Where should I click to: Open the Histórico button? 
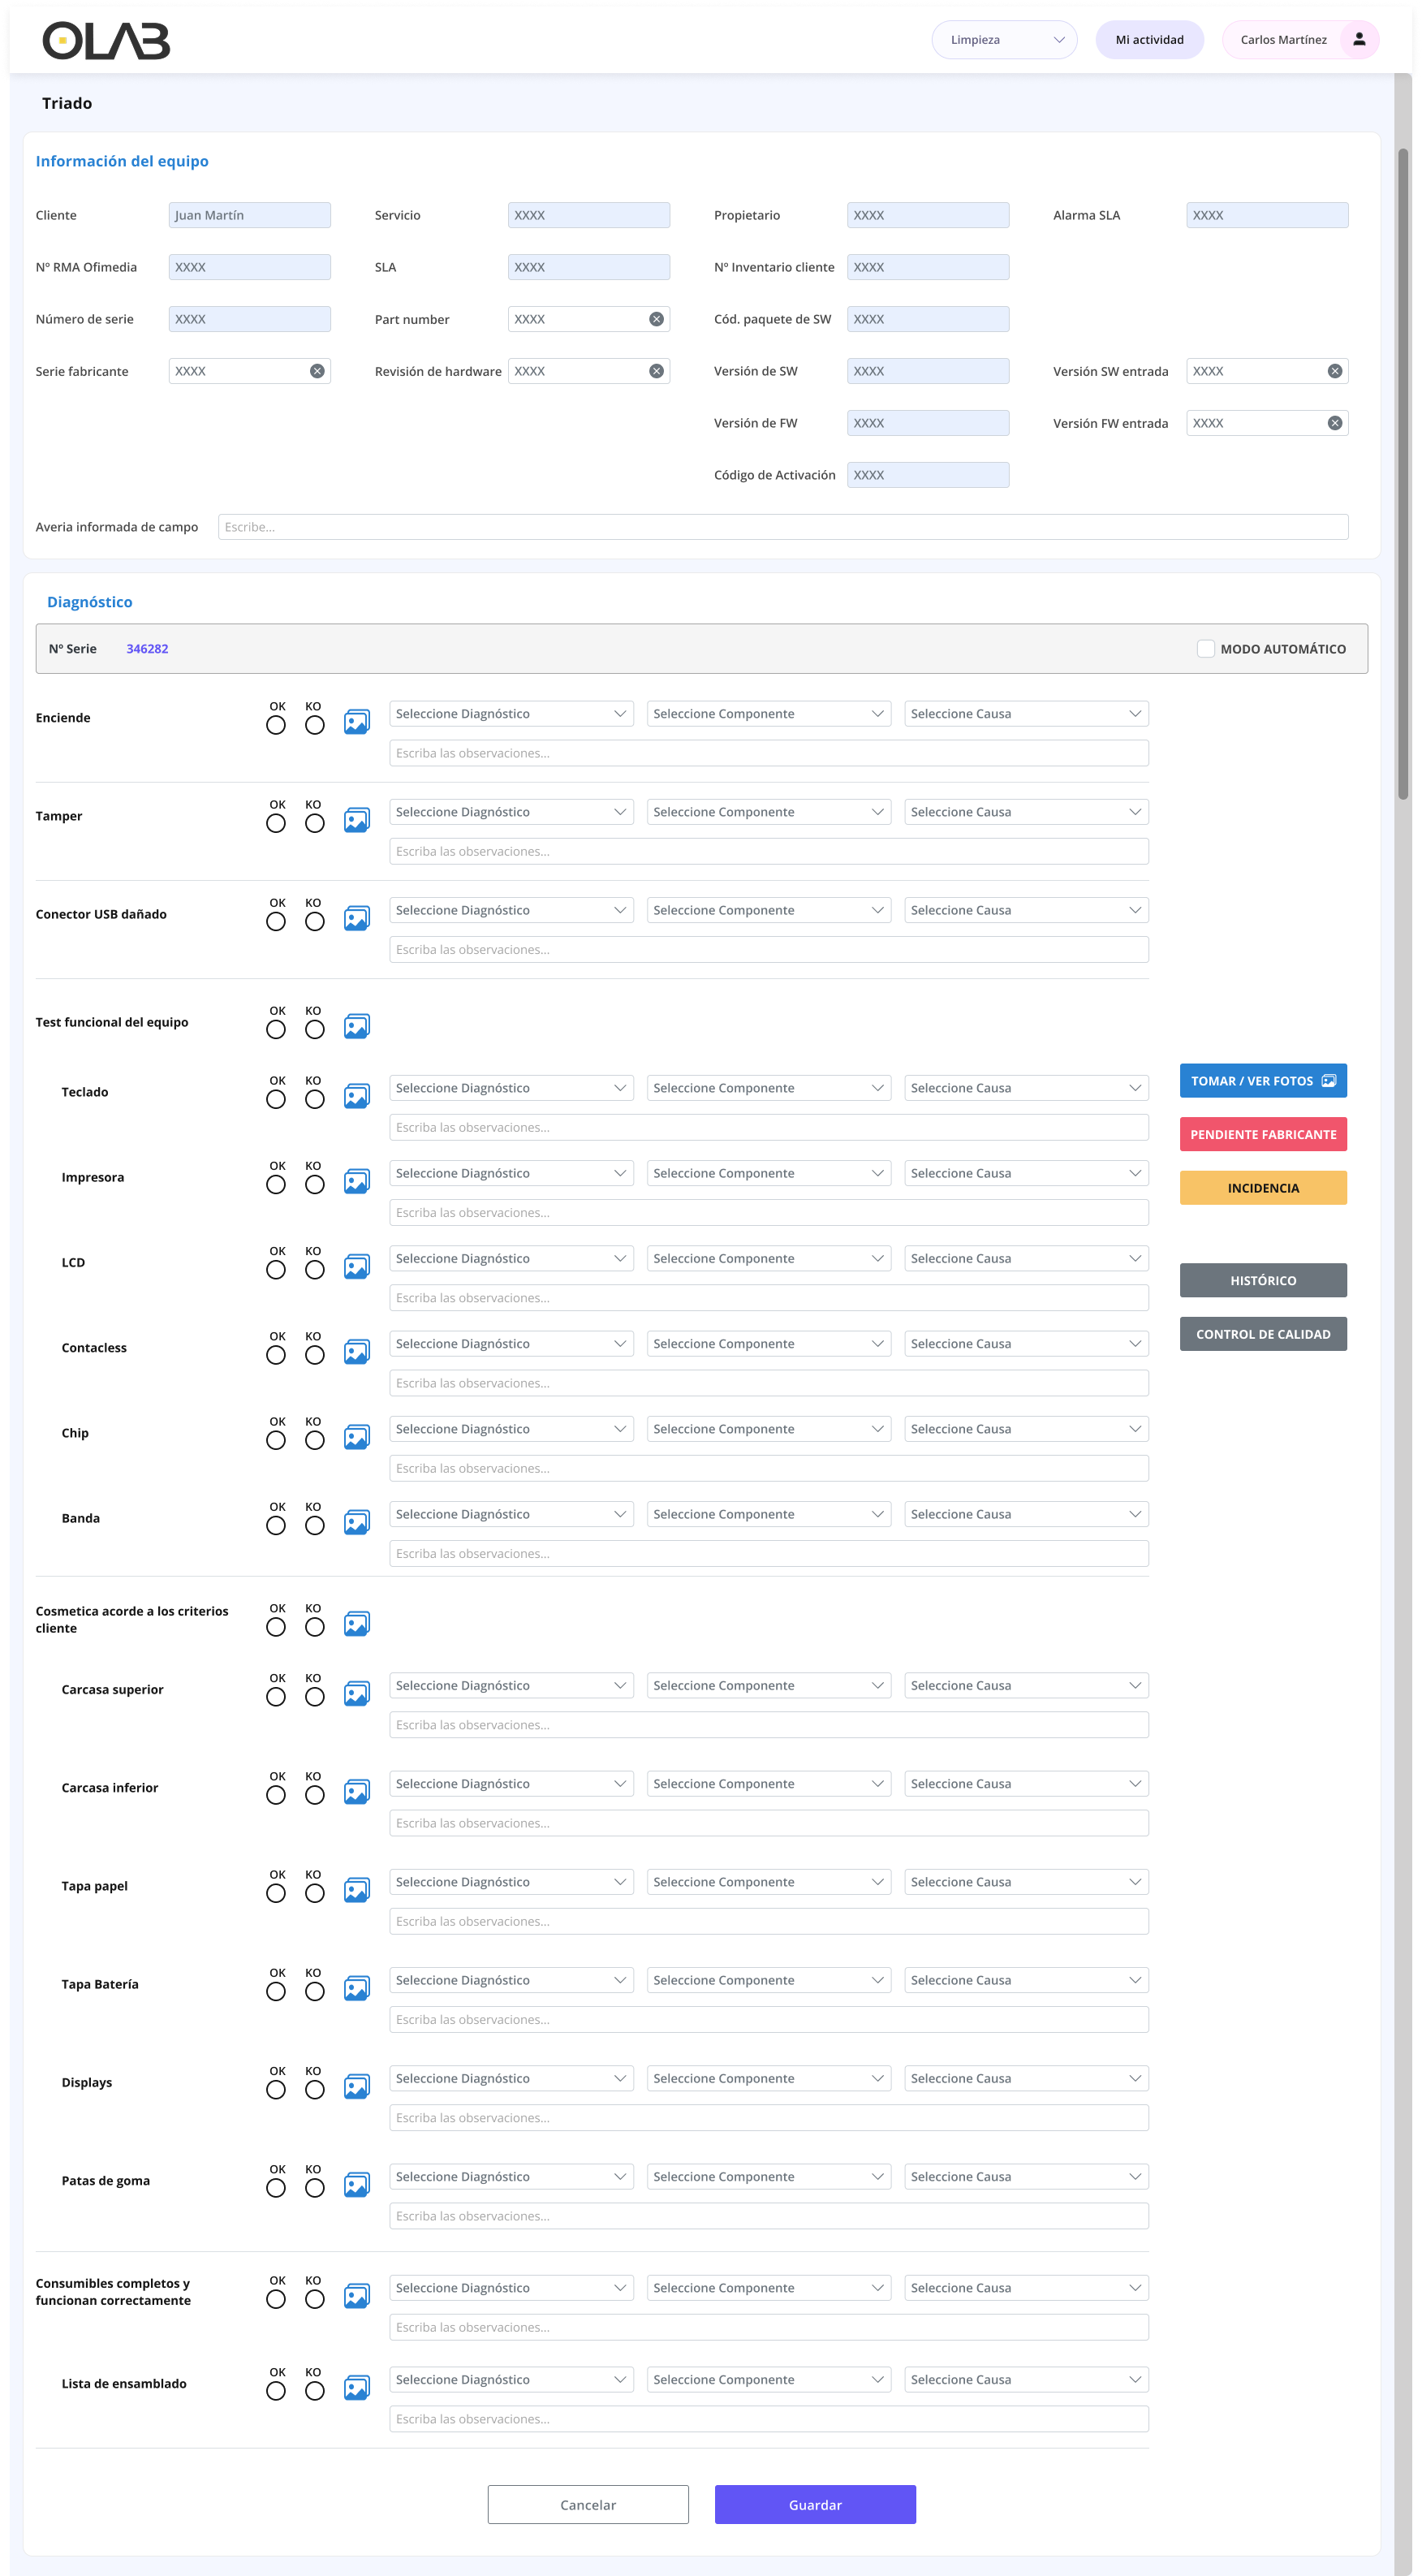point(1263,1280)
